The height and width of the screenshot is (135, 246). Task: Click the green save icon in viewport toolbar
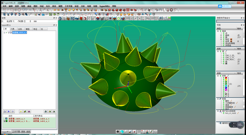(169, 18)
